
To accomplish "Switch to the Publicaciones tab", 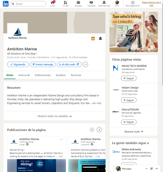I will [43, 75].
